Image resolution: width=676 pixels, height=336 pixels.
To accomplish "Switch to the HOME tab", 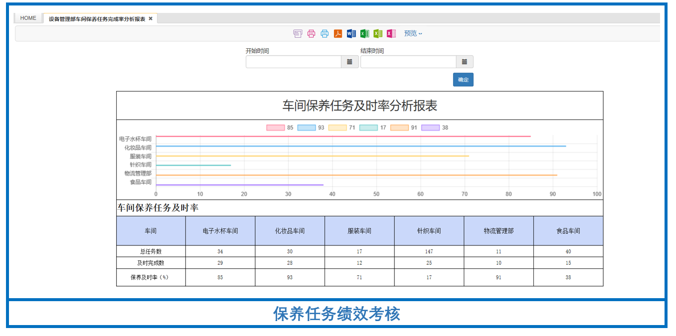I will pos(28,17).
